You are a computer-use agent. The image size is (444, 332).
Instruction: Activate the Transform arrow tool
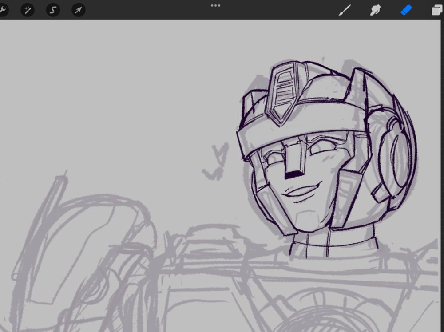79,10
